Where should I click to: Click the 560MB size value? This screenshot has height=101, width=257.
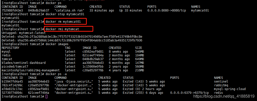coord(139,67)
